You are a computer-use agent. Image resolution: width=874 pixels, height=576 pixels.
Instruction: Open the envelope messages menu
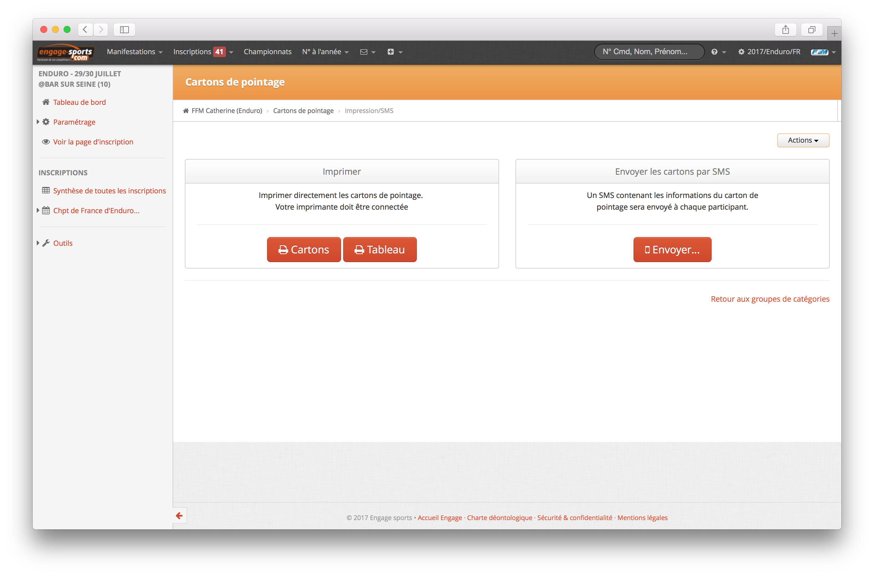[367, 52]
